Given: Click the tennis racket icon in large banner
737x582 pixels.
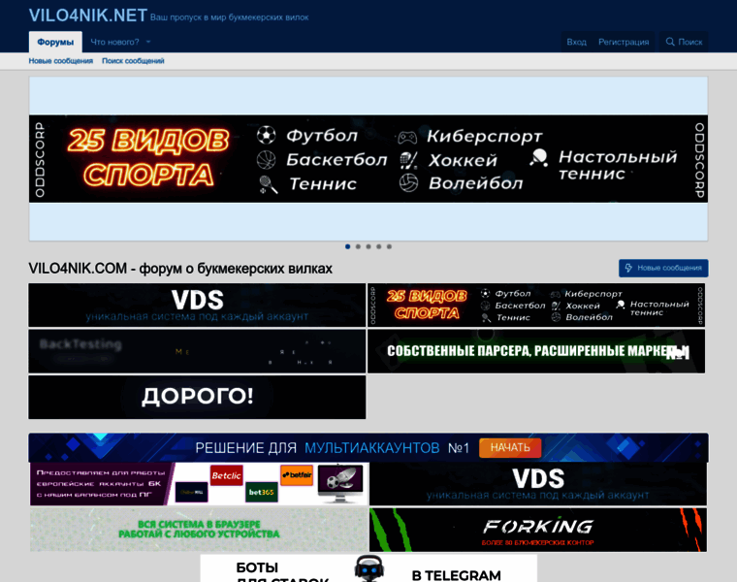Looking at the screenshot, I should click(x=268, y=184).
